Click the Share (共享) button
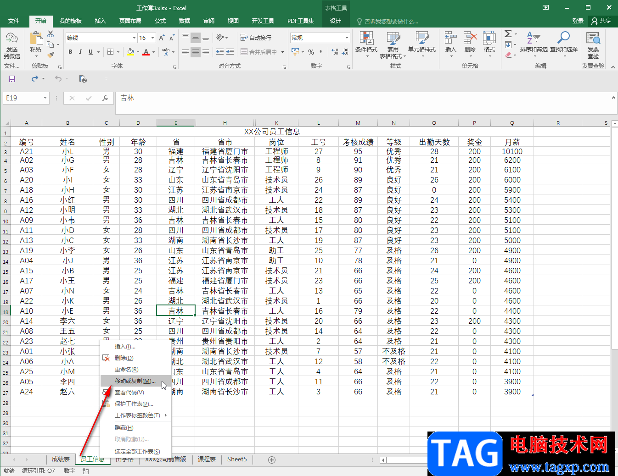618x476 pixels. coord(601,21)
